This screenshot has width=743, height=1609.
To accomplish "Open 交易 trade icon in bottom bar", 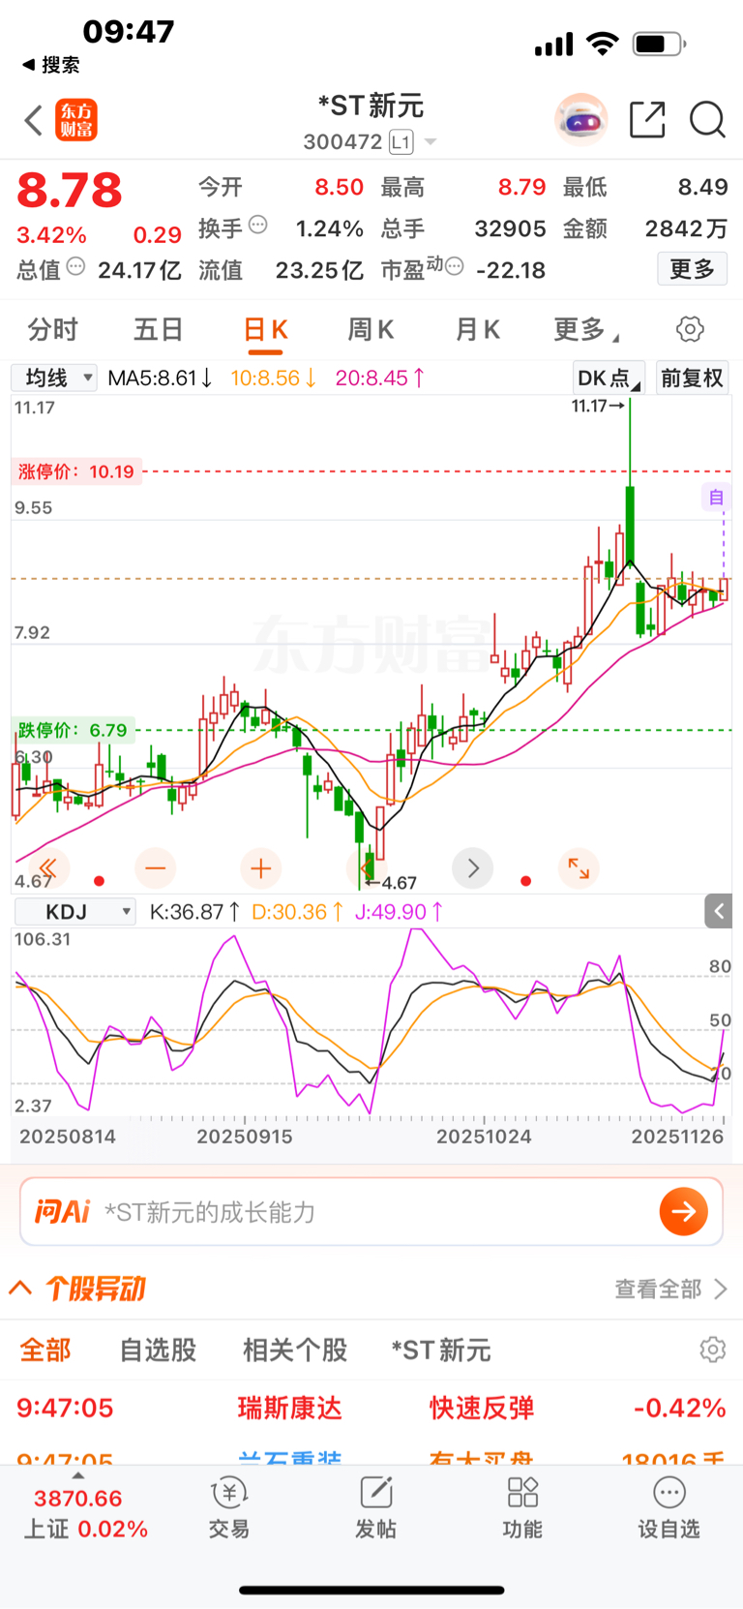I will coord(229,1507).
